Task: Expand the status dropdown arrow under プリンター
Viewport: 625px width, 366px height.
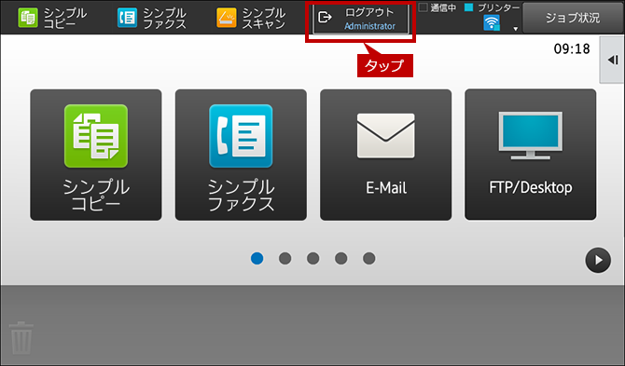Action: click(515, 29)
